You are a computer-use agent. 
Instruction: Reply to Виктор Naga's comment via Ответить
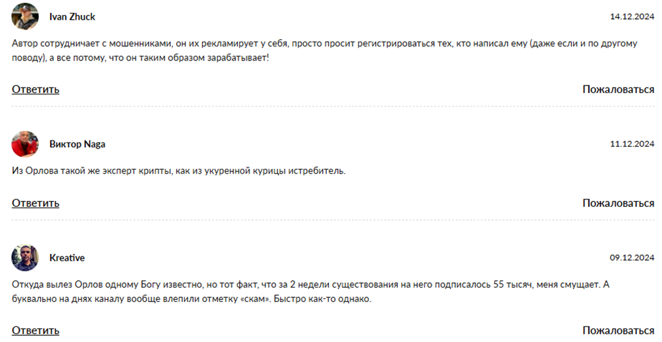35,204
